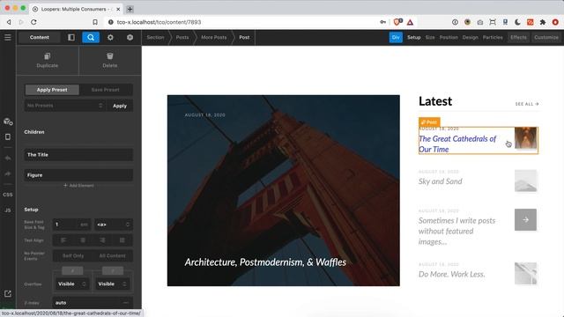Image resolution: width=564 pixels, height=317 pixels.
Task: Select the Particles tab
Action: 493,37
